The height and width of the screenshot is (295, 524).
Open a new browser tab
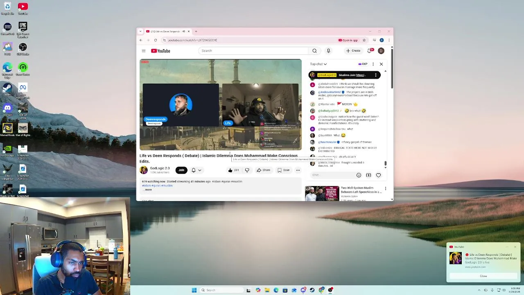click(x=196, y=32)
